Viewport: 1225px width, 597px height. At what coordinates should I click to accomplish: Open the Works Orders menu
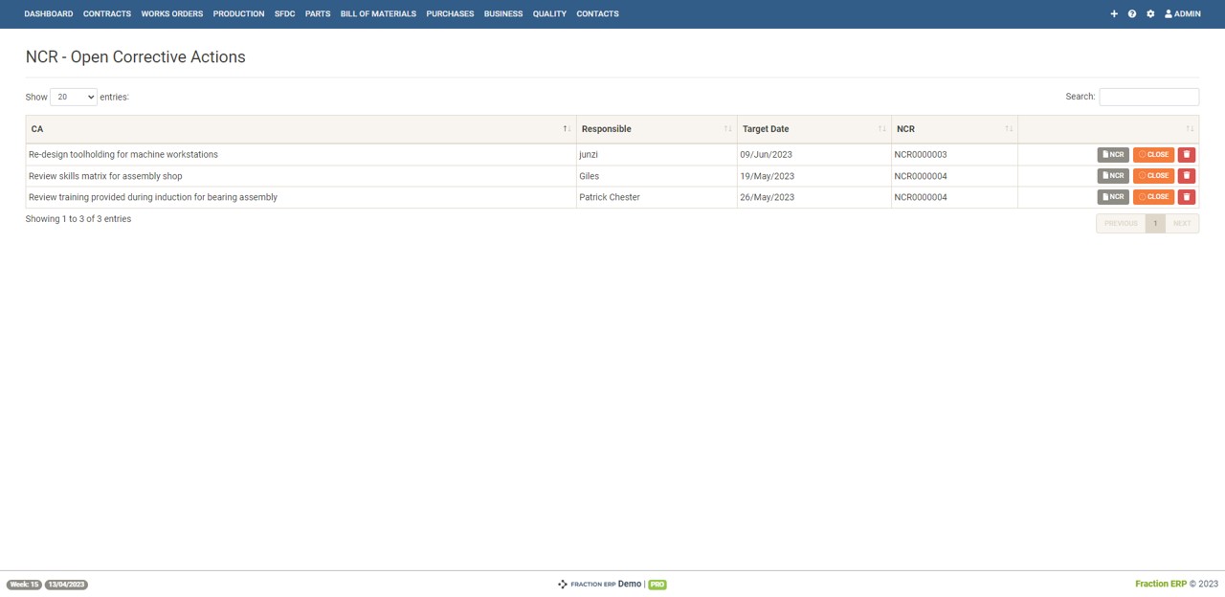pyautogui.click(x=172, y=14)
